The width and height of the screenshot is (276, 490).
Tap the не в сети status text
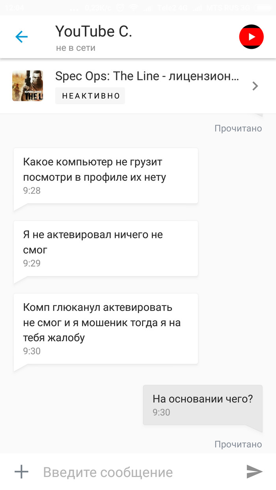pos(76,48)
